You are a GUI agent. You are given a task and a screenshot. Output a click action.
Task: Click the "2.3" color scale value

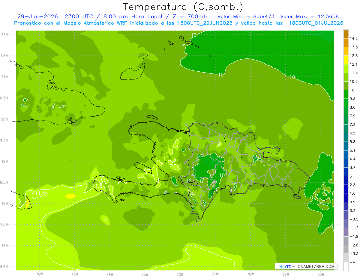click(x=353, y=185)
